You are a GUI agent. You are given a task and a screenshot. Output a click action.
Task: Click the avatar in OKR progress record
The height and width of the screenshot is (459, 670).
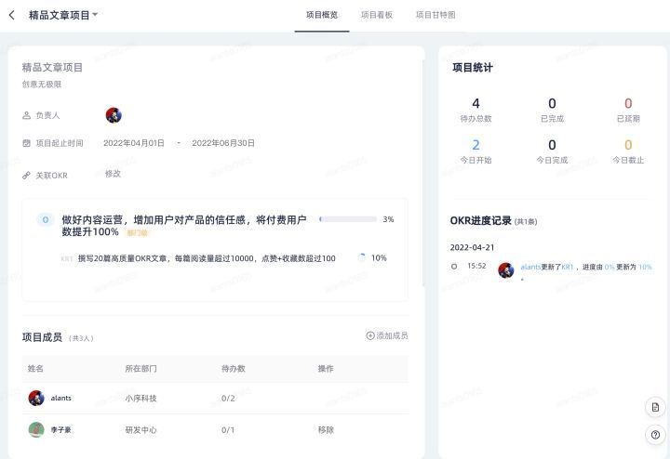pyautogui.click(x=506, y=270)
